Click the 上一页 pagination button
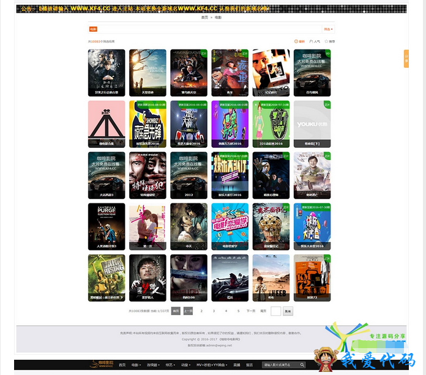 pos(188,311)
